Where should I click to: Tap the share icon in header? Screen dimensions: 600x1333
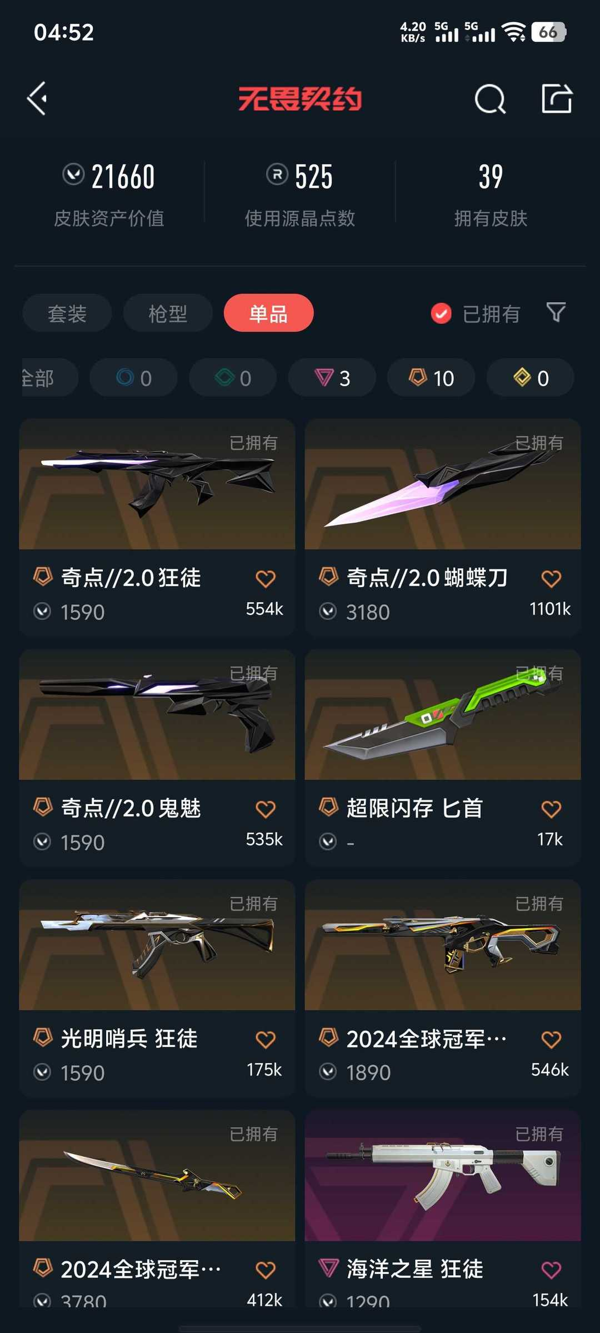coord(557,99)
